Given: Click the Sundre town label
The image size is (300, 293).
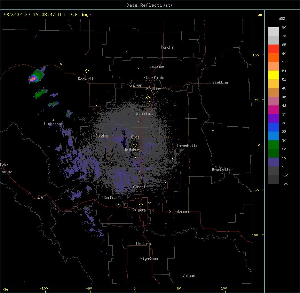Looking at the screenshot, I should 102,136.
